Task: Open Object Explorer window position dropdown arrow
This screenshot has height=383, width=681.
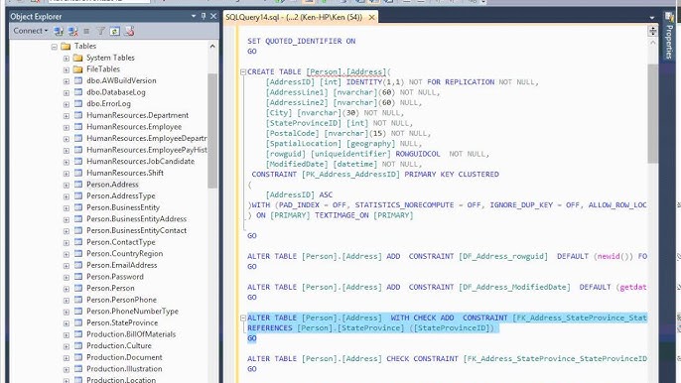Action: point(194,16)
